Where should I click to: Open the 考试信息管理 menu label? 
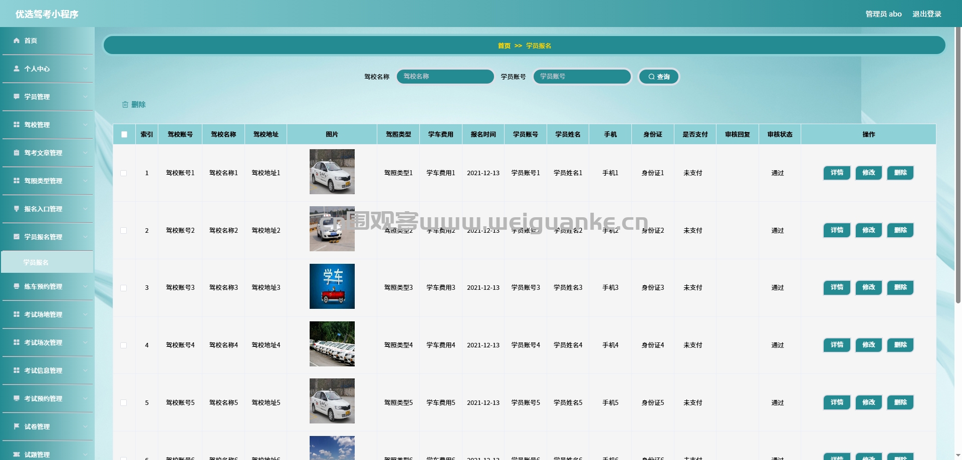point(43,370)
